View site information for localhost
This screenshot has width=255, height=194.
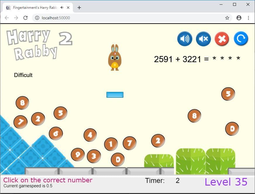(37, 18)
